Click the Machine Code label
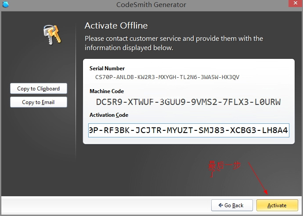Viewport: 303px width, 216px height. [107, 91]
